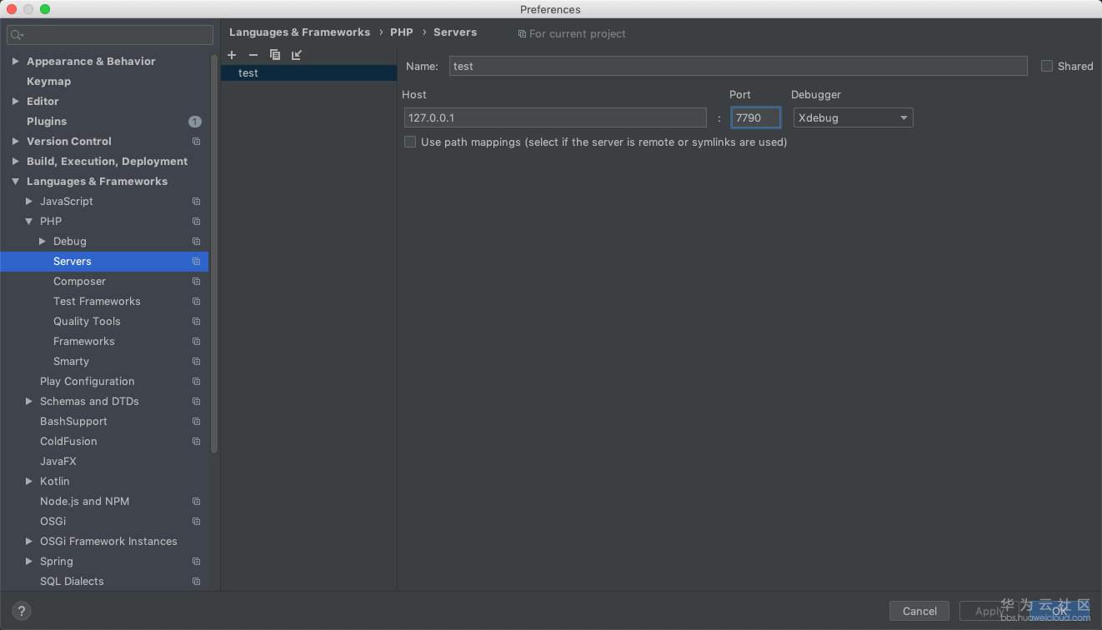This screenshot has height=630, width=1102.
Task: Enable the Shared checkbox
Action: pos(1047,66)
